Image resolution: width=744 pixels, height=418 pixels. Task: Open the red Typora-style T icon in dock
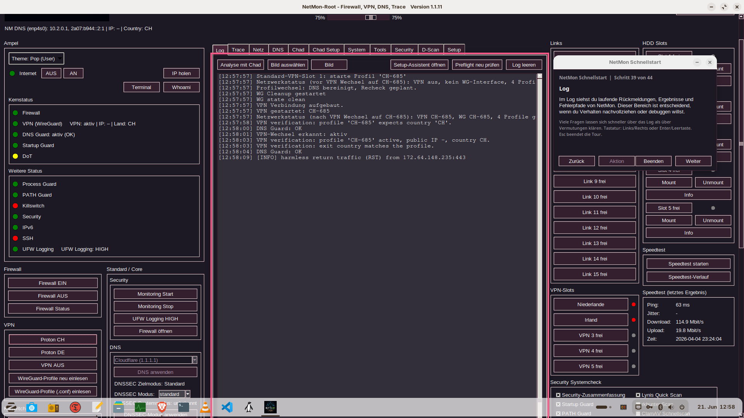75,407
